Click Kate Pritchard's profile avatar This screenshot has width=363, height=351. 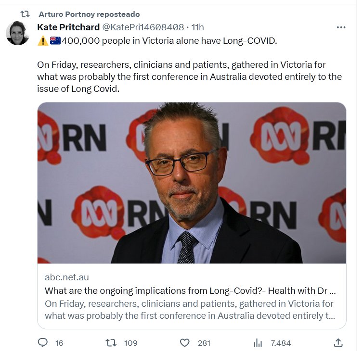pos(17,33)
